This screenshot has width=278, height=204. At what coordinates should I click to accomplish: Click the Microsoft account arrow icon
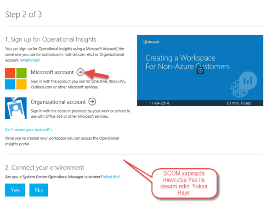coord(80,72)
